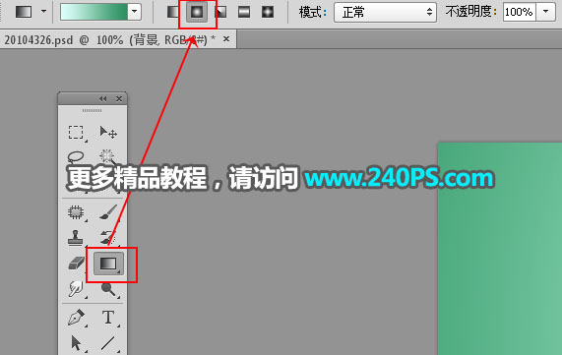Select the History Brush tool

[x=108, y=238]
